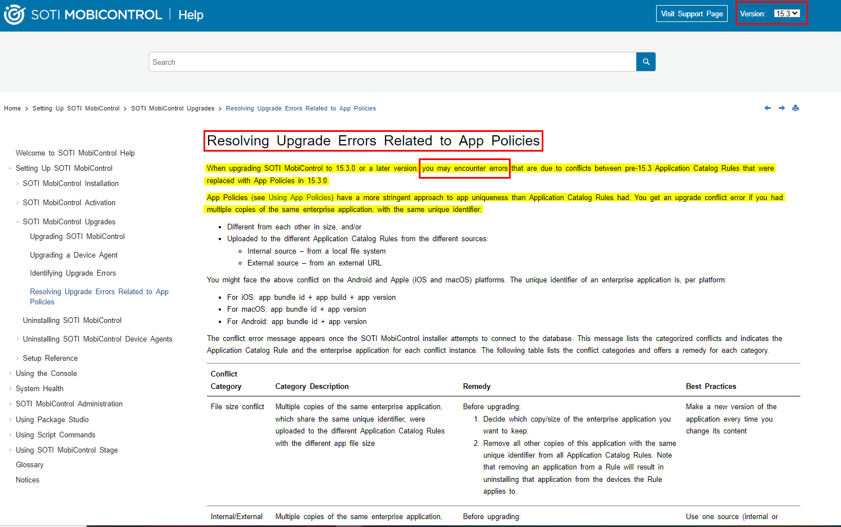Open the Using App Policies link
Screen dimensions: 841x527
click(x=300, y=198)
